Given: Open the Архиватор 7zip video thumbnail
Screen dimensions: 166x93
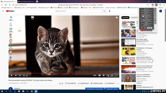Looking at the screenshot, I should (129, 25).
